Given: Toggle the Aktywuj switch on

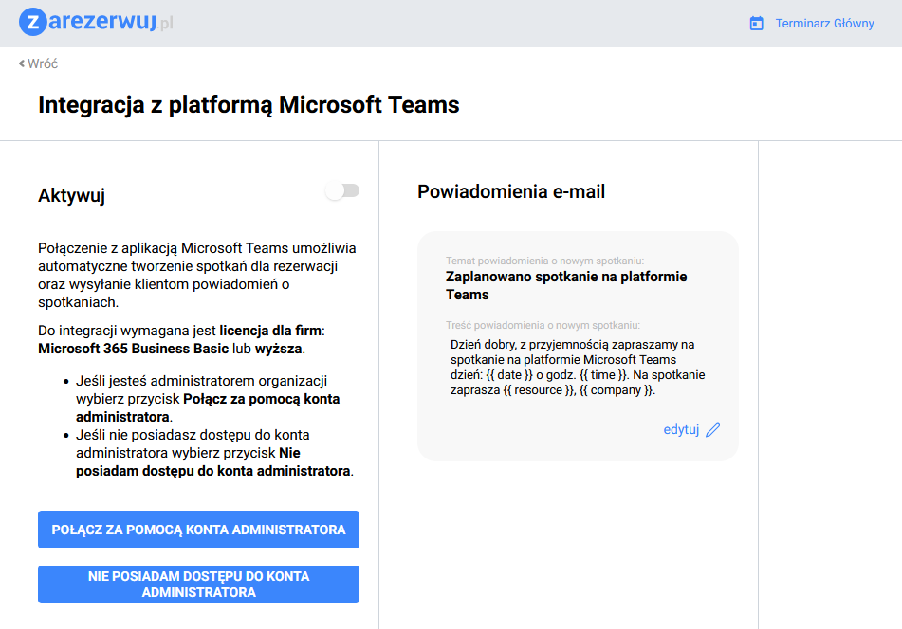Looking at the screenshot, I should pos(342,191).
